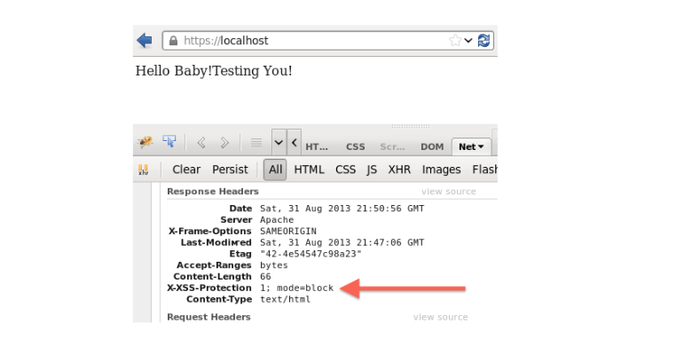Screen dimensions: 692x355
Task: Open the address bar history dropdown arrow
Action: (x=468, y=41)
